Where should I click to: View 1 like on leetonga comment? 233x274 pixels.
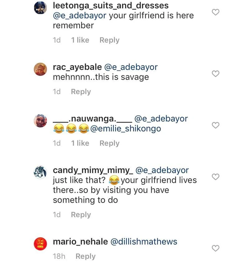pyautogui.click(x=80, y=40)
